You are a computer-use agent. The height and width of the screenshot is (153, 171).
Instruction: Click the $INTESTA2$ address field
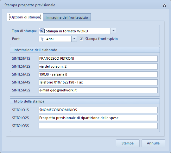click(x=98, y=66)
